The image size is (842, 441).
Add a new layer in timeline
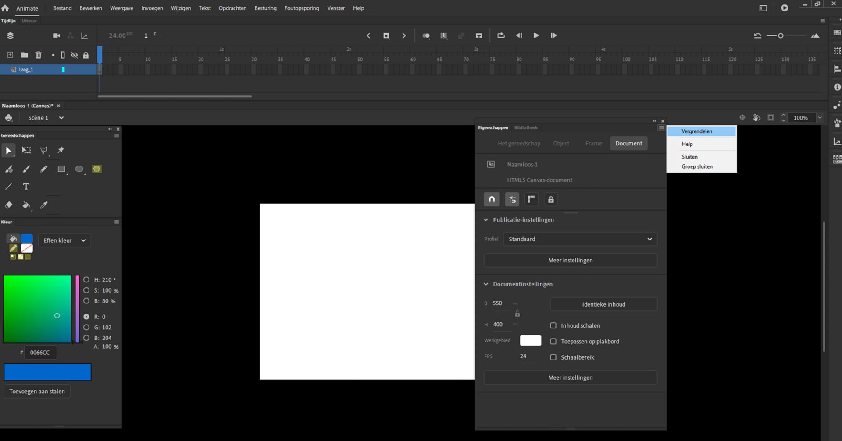(x=10, y=55)
